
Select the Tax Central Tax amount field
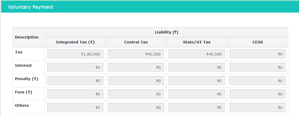(x=136, y=54)
